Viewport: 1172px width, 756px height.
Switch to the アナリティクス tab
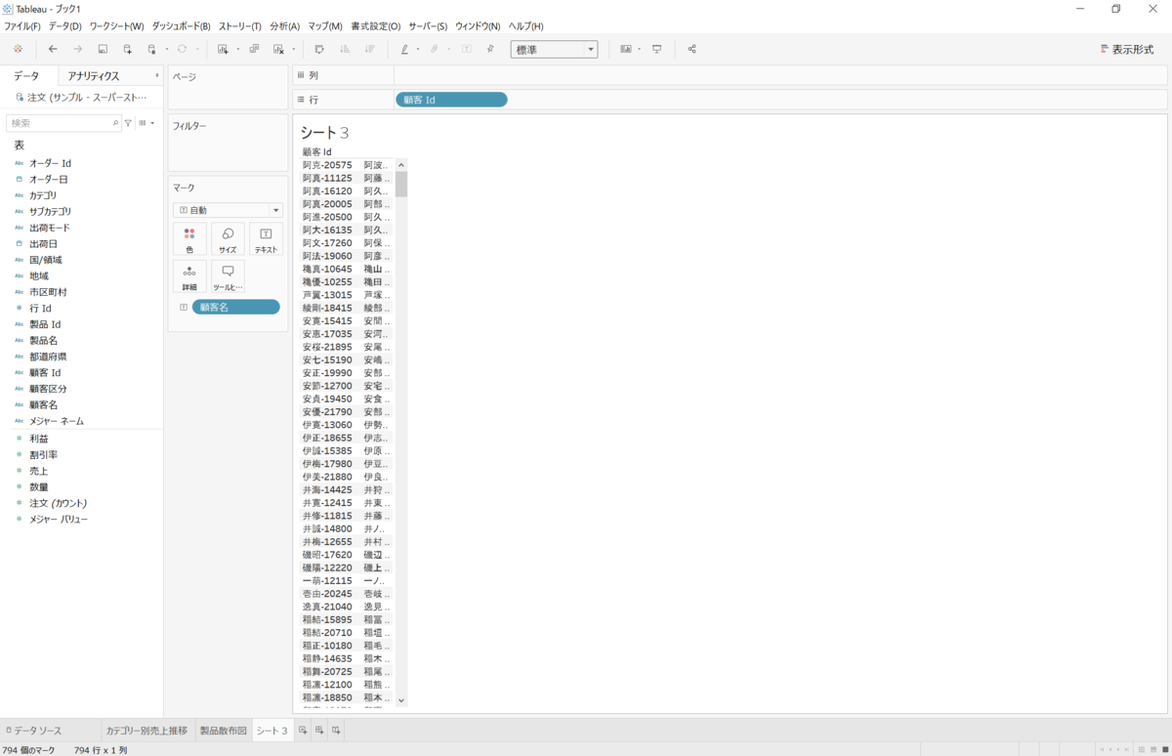(94, 76)
